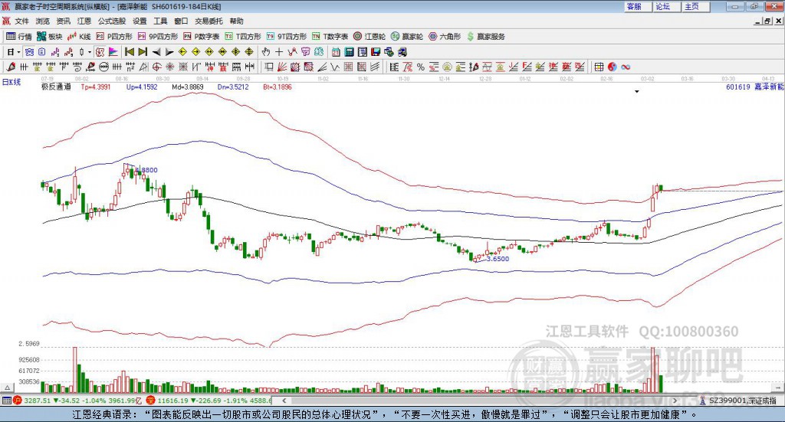Image resolution: width=785 pixels, height=422 pixels.
Task: Select the Gann fan angle lines tool
Action: (x=282, y=67)
